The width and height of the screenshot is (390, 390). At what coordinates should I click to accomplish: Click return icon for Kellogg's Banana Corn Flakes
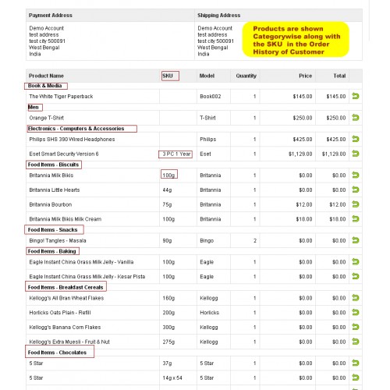click(x=356, y=327)
